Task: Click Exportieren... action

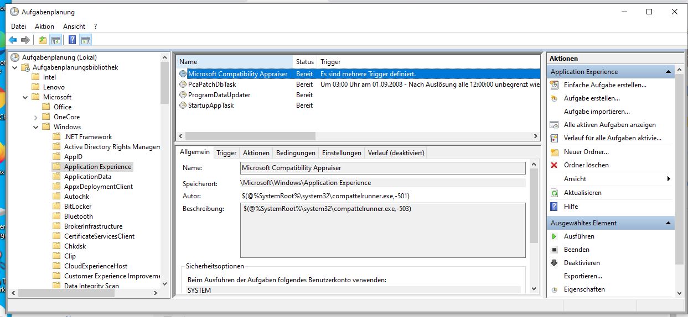Action: [x=583, y=276]
